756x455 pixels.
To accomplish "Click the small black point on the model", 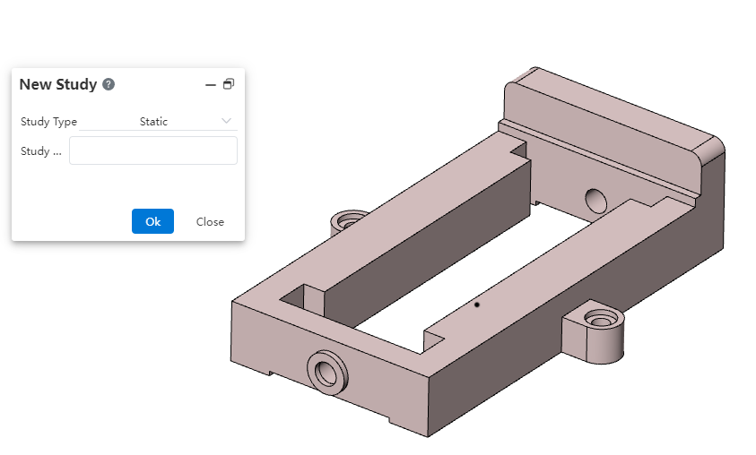I will 477,304.
